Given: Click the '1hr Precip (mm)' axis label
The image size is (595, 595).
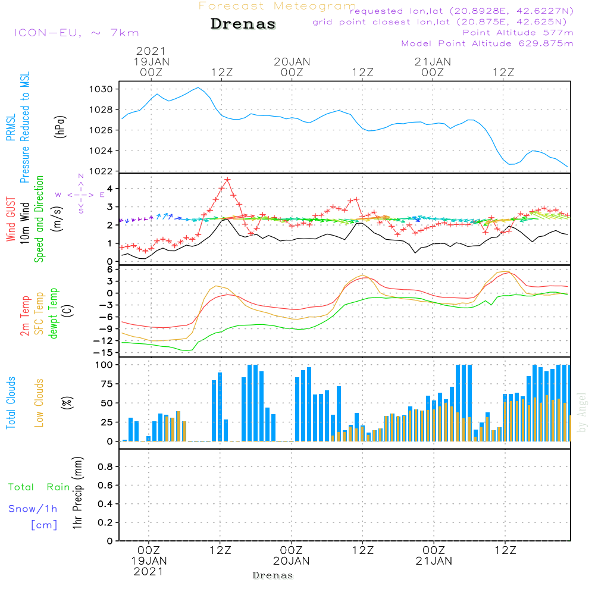Looking at the screenshot, I should [x=77, y=493].
